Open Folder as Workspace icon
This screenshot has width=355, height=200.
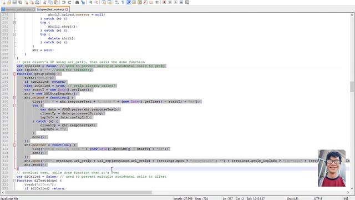pyautogui.click(x=151, y=2)
